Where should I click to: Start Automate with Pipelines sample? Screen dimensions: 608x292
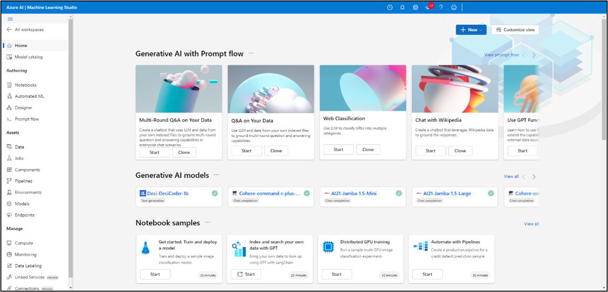[x=427, y=274]
